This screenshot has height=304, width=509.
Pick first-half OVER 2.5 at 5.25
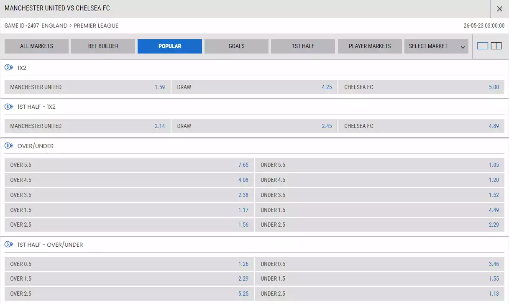[129, 294]
